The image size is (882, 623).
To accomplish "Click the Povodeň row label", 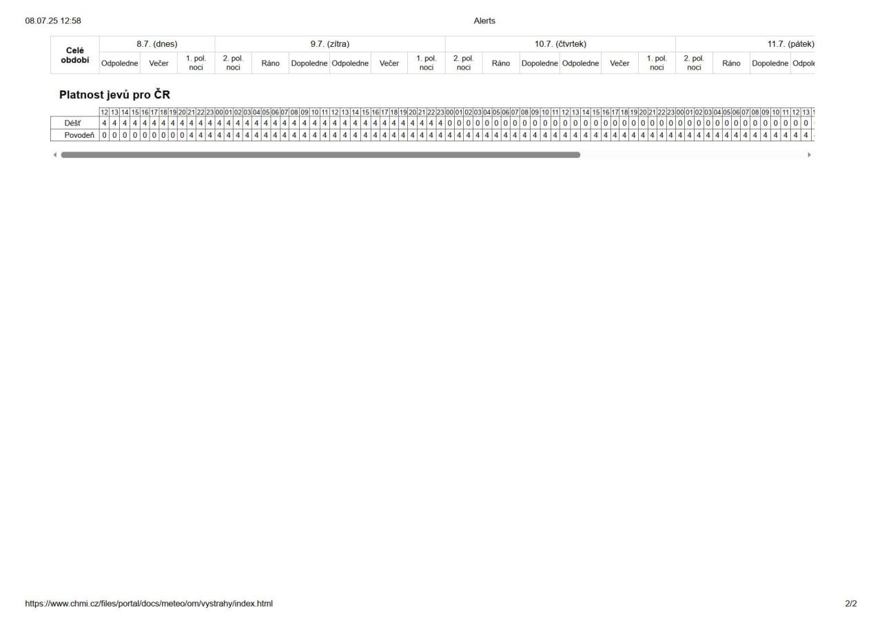I will pos(79,135).
